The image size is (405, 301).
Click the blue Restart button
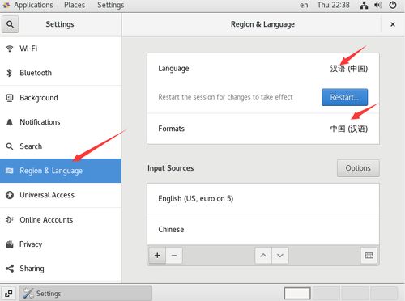[x=344, y=97]
